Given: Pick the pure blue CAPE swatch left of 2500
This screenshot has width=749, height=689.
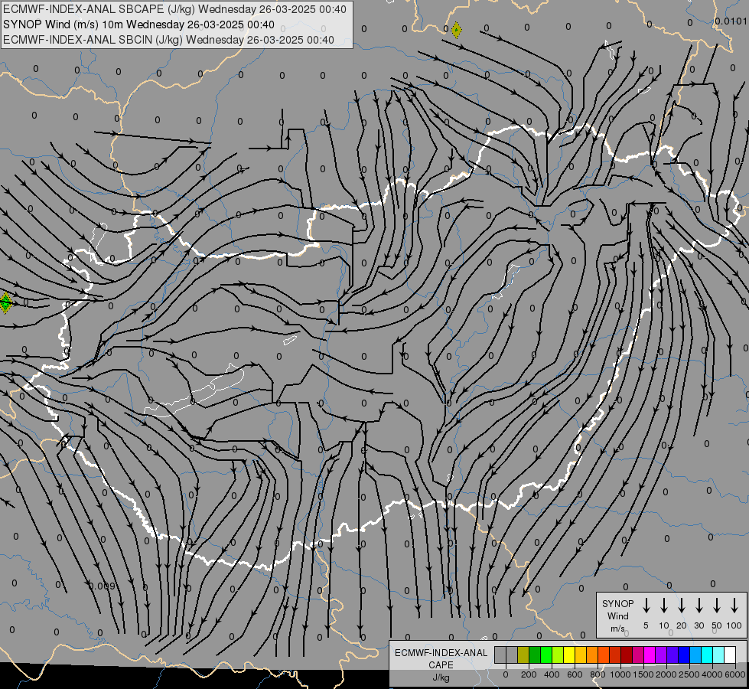Looking at the screenshot, I should [x=685, y=655].
